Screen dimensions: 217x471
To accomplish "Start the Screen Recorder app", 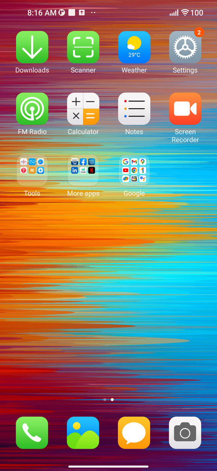I will tap(185, 109).
